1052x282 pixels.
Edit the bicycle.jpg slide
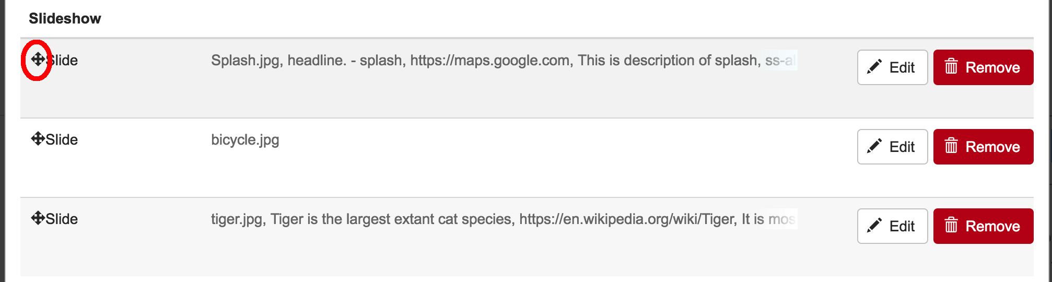892,147
